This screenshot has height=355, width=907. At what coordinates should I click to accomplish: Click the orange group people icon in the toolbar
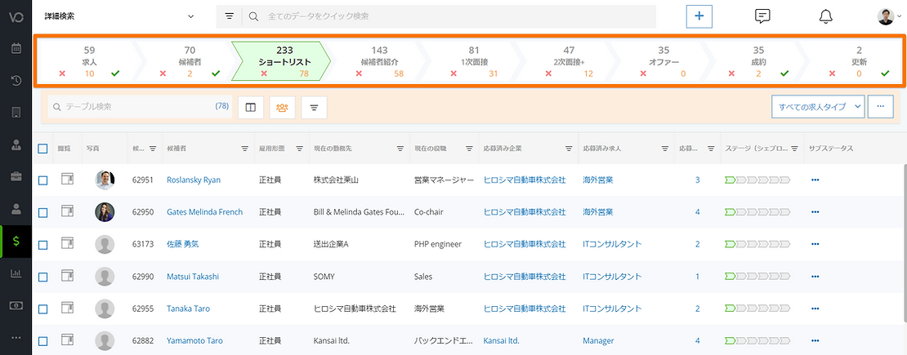(282, 107)
